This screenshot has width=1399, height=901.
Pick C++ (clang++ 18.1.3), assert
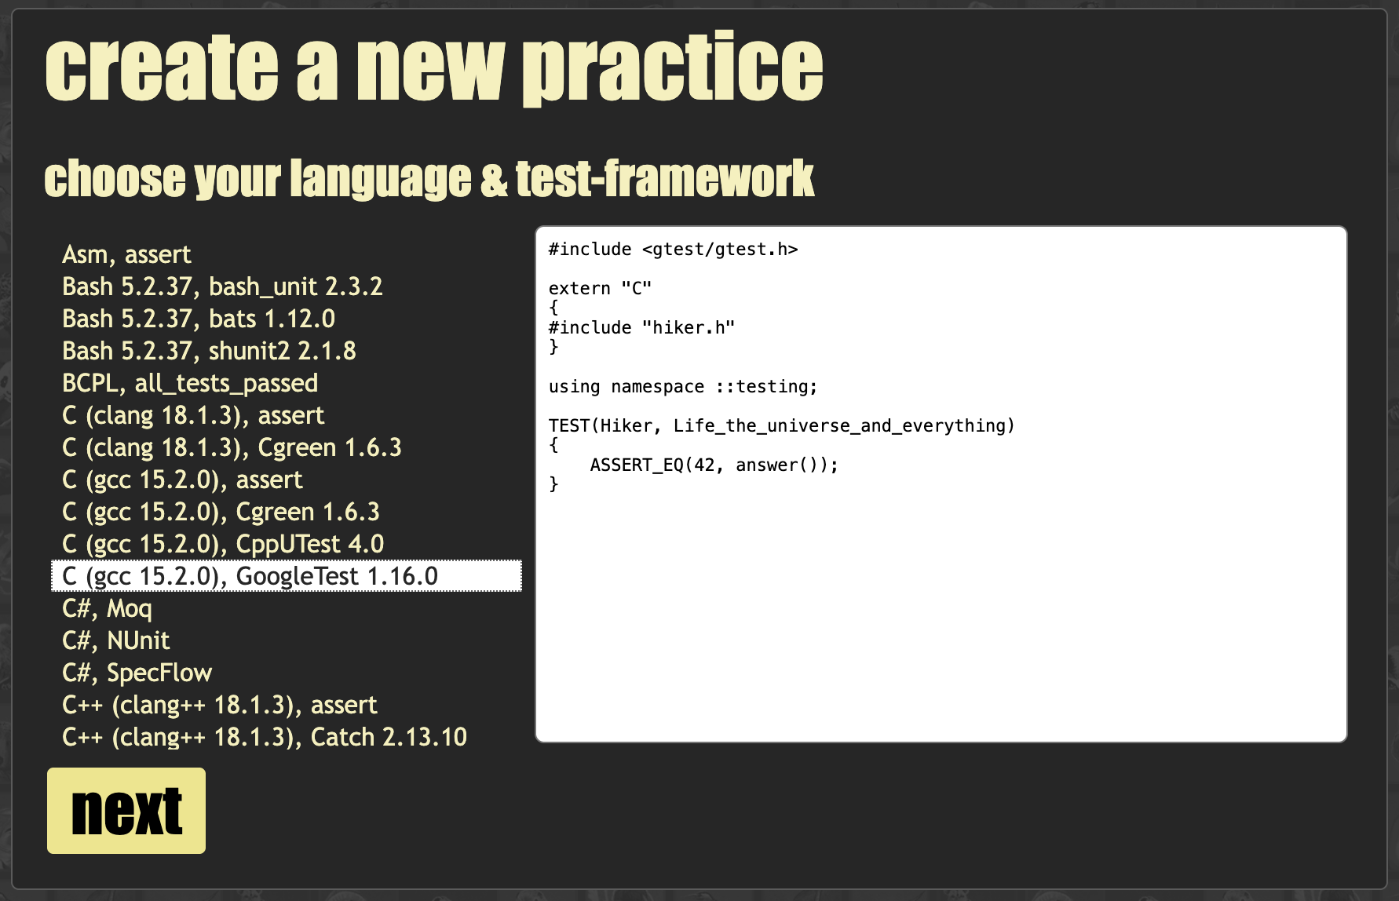pos(220,705)
